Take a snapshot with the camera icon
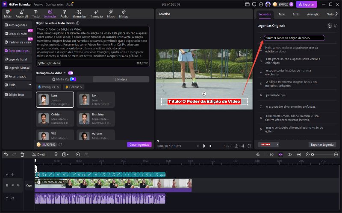The height and width of the screenshot is (213, 342). point(236,146)
